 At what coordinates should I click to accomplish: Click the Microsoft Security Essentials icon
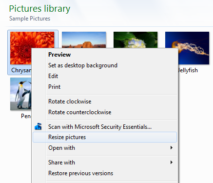pos(38,126)
